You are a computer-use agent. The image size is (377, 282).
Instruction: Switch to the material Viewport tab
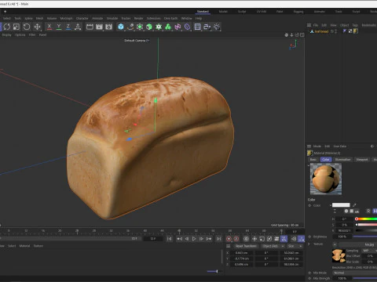coord(362,159)
